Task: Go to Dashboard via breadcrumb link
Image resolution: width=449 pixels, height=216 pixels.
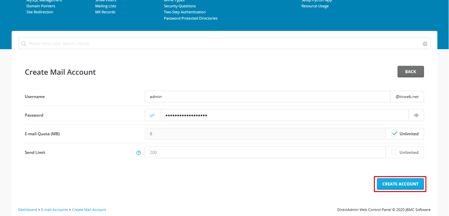Action: [28, 209]
